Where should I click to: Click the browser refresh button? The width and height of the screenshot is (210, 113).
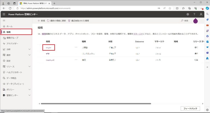click(10, 8)
